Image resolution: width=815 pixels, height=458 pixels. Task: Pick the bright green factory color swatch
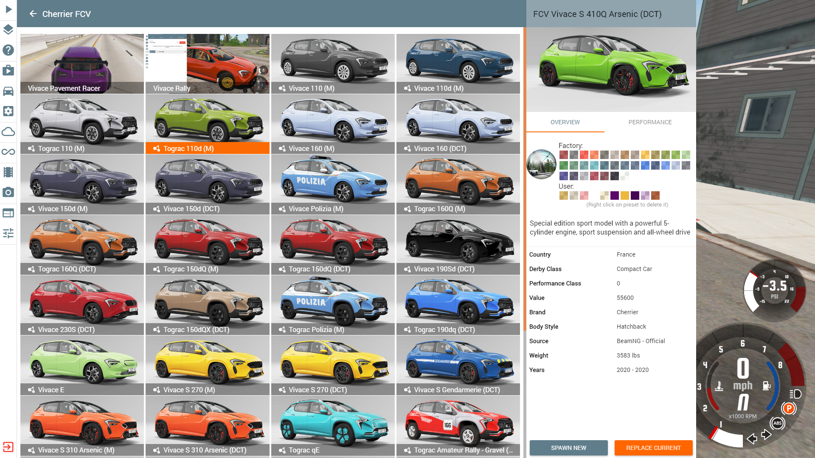pos(675,155)
